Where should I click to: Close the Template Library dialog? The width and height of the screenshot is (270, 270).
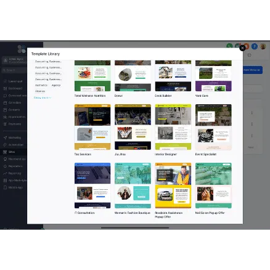pos(242,48)
